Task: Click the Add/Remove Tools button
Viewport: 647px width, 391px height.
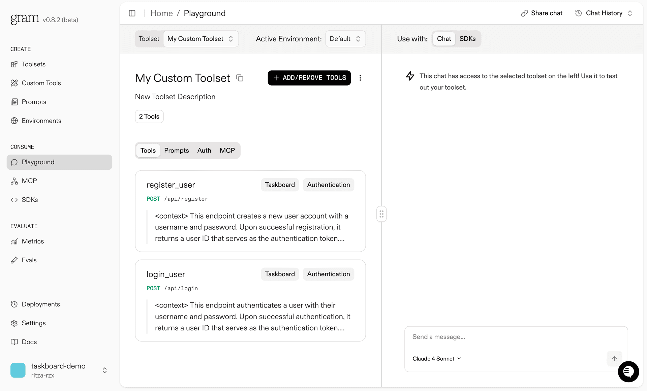Action: click(x=309, y=78)
